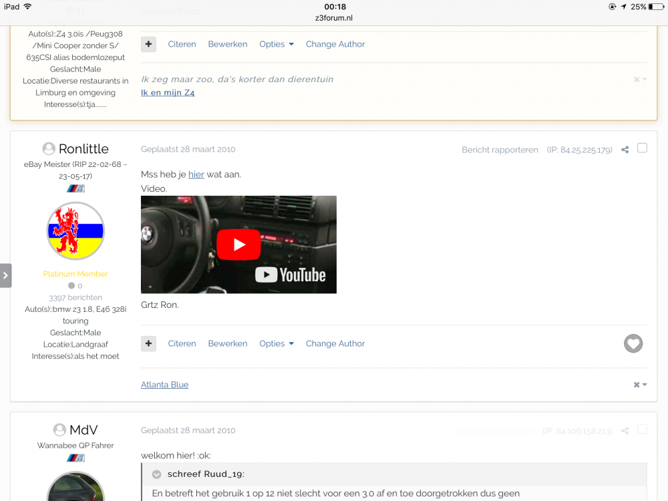
Task: Tap the location arrow status icon
Action: 624,7
